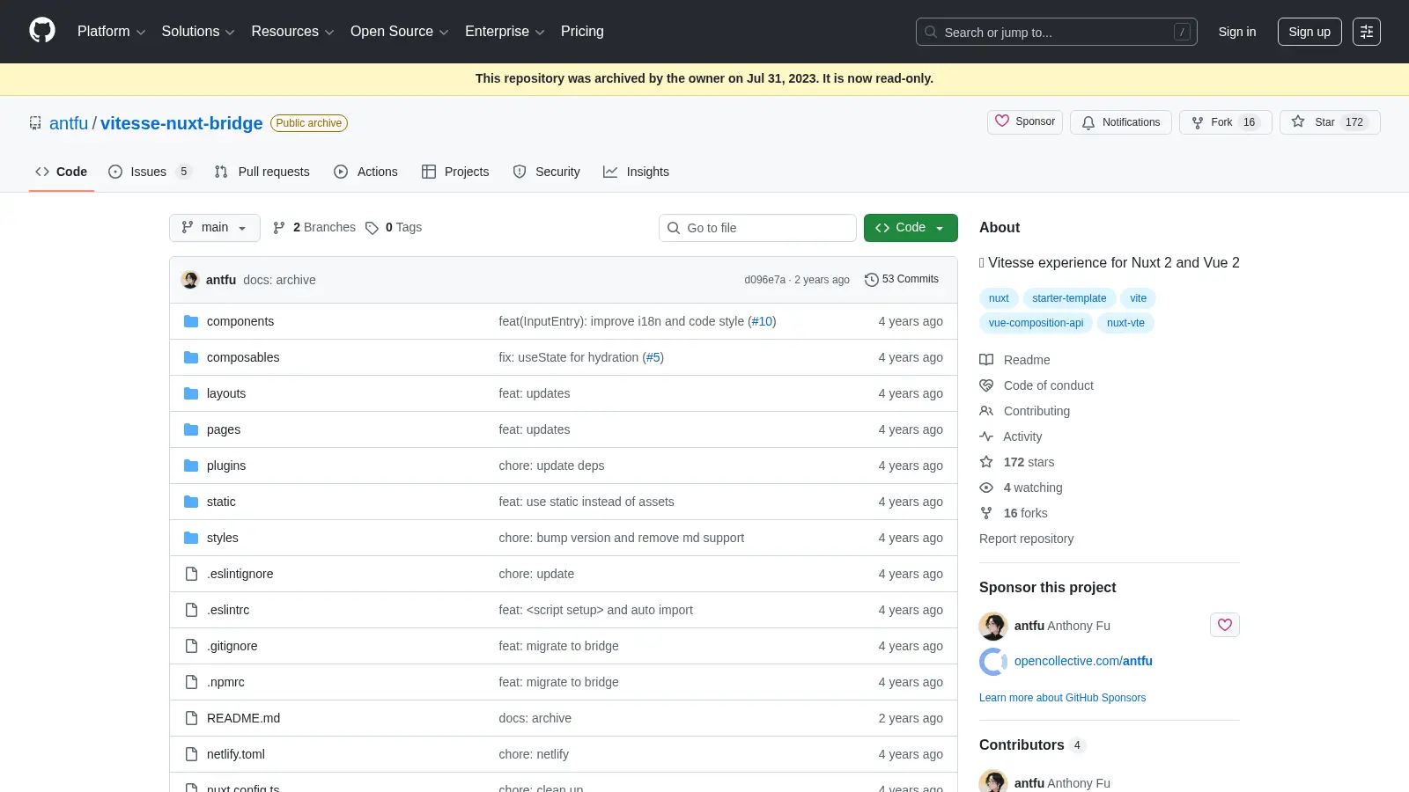Click antfu avatar under Contributors
Viewport: 1409px width, 792px height.
(x=993, y=781)
